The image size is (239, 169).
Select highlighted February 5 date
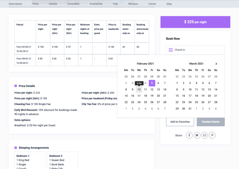[152, 83]
